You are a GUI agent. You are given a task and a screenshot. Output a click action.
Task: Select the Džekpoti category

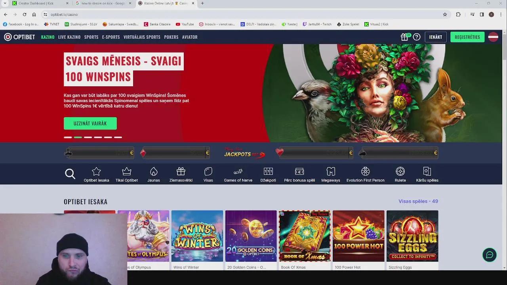tap(268, 175)
